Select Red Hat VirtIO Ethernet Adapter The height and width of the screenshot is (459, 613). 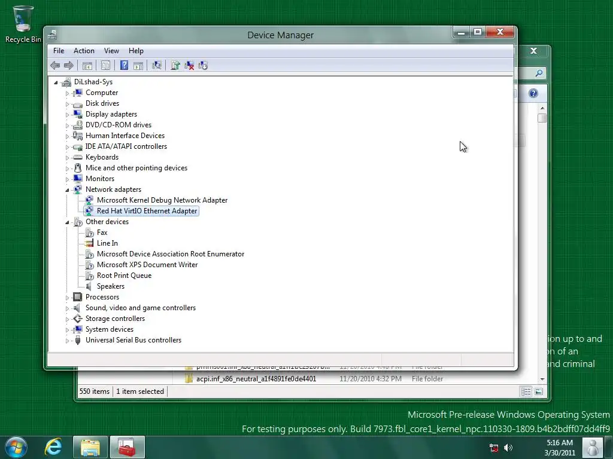(x=147, y=211)
